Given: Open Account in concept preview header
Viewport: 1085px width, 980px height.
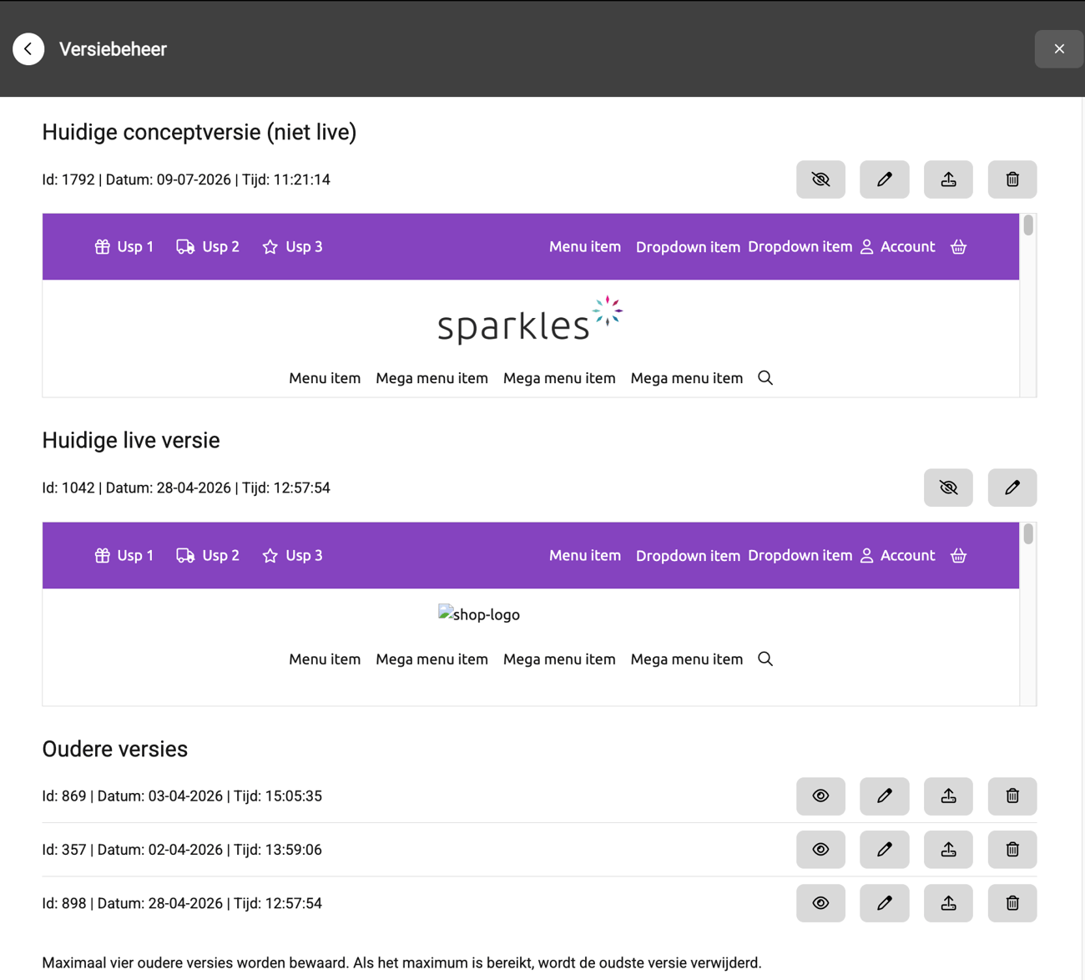Looking at the screenshot, I should (897, 247).
